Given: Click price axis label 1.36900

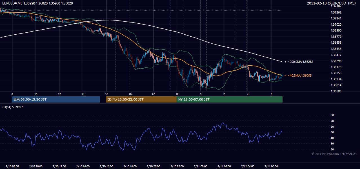Looking at the screenshot, I should click(x=336, y=30).
